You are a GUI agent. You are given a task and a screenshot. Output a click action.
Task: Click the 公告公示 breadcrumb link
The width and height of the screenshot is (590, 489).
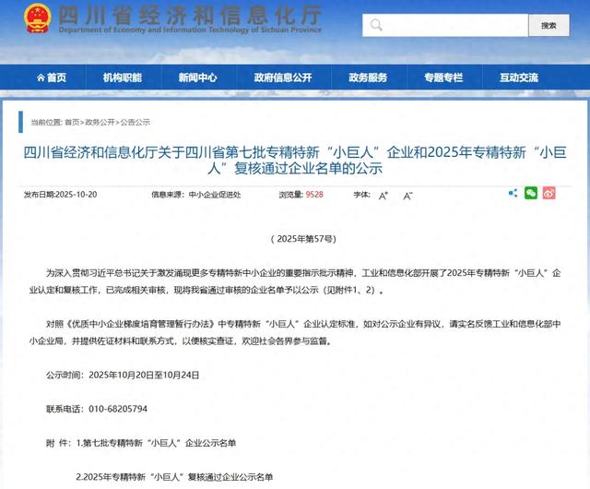point(135,122)
